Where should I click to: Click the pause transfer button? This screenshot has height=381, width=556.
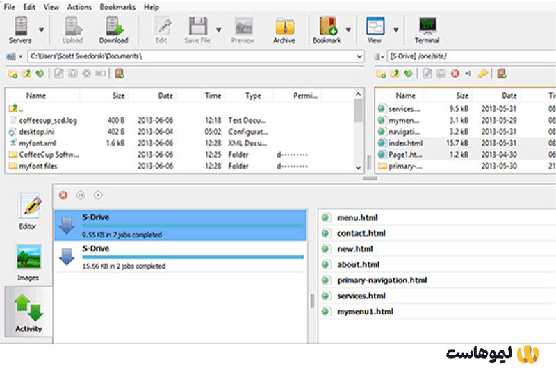tap(81, 195)
